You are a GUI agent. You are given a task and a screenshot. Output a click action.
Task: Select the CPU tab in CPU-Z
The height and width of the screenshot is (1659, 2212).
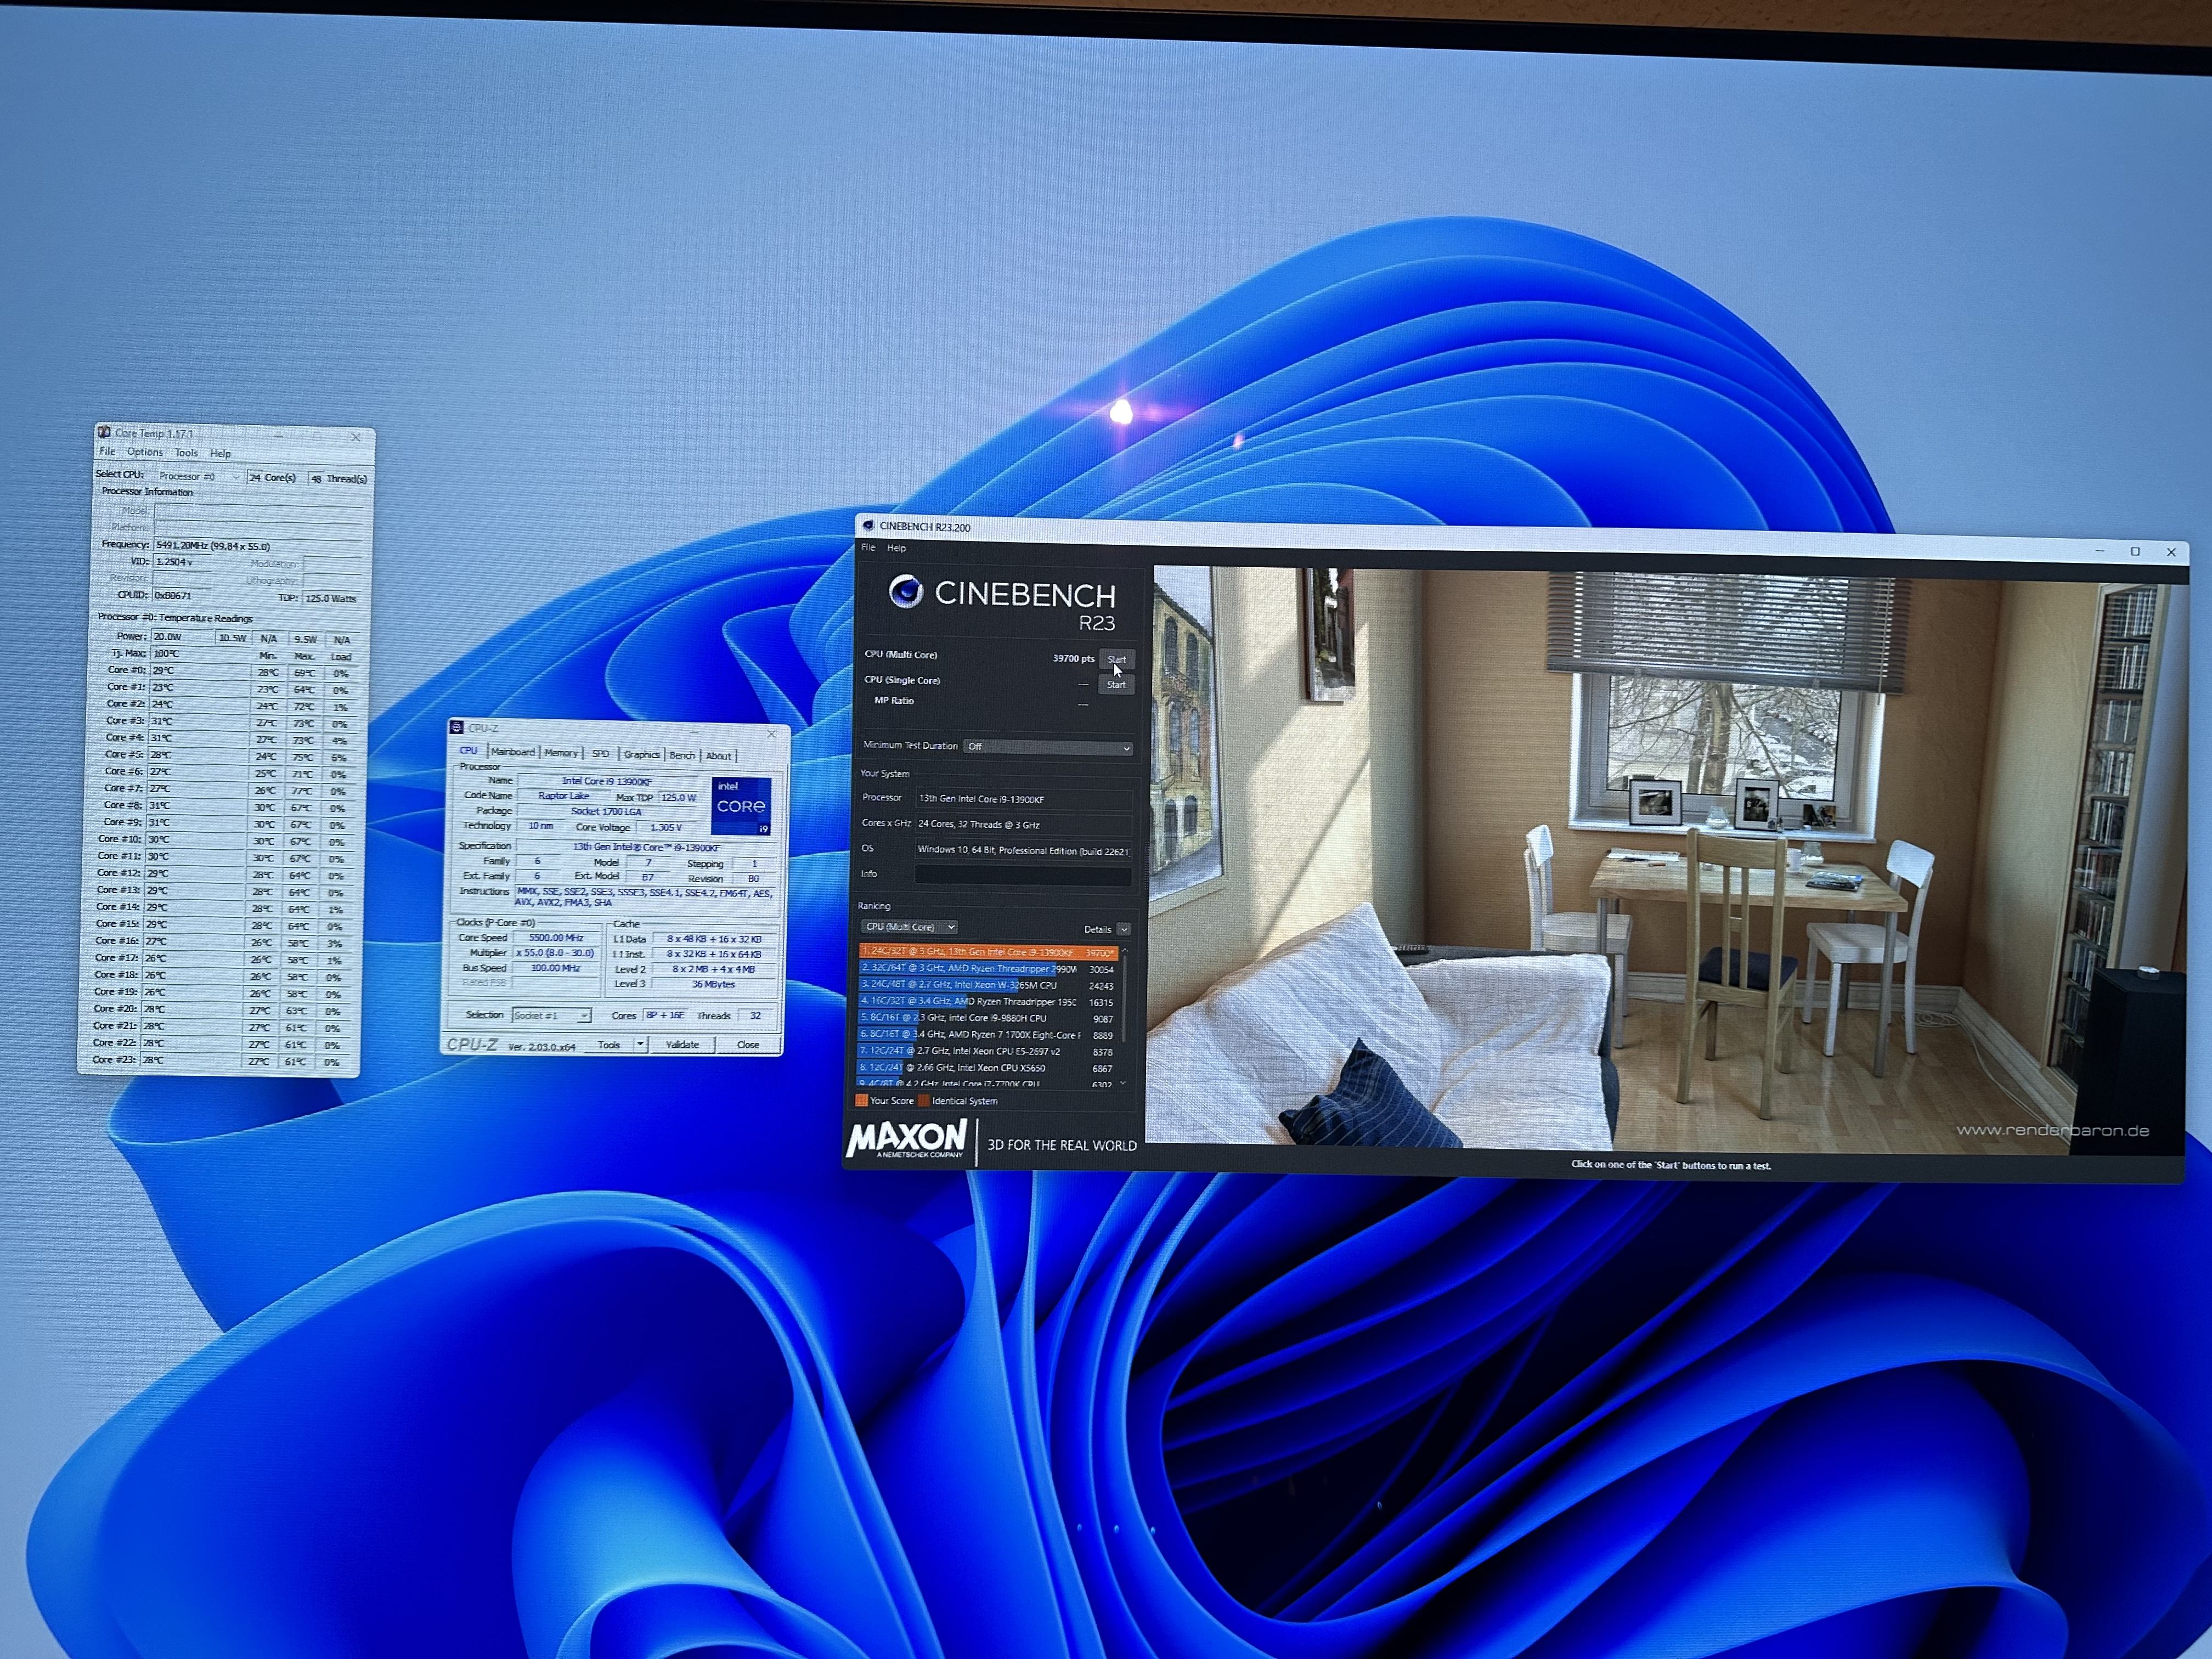click(468, 750)
